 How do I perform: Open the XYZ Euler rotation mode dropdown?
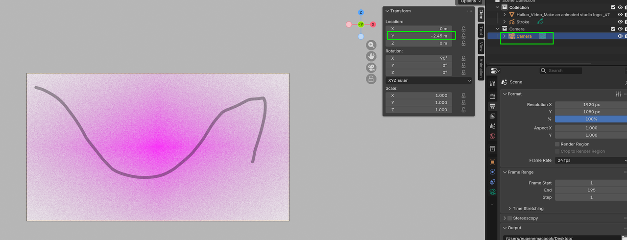429,80
